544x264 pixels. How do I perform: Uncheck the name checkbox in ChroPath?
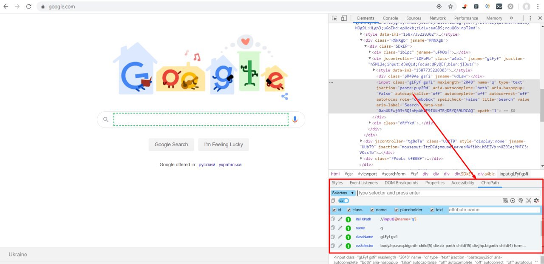pos(372,210)
